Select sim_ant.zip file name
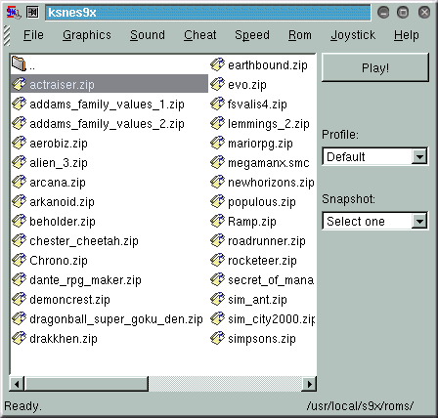This screenshot has width=438, height=418. click(257, 300)
